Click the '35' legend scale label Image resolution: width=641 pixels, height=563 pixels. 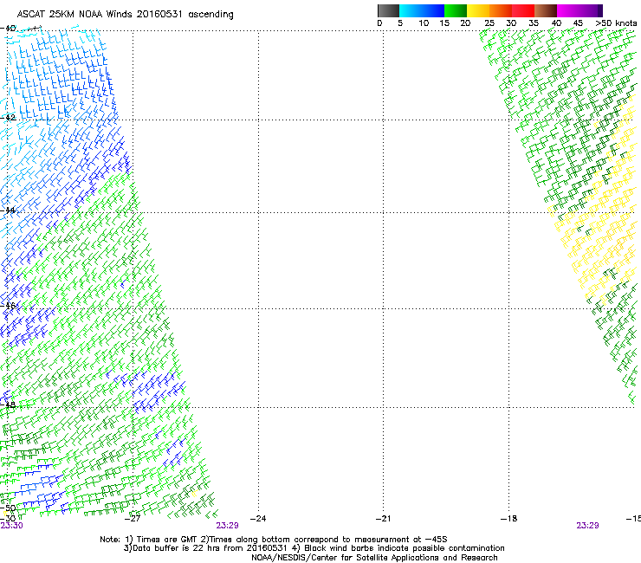[534, 23]
